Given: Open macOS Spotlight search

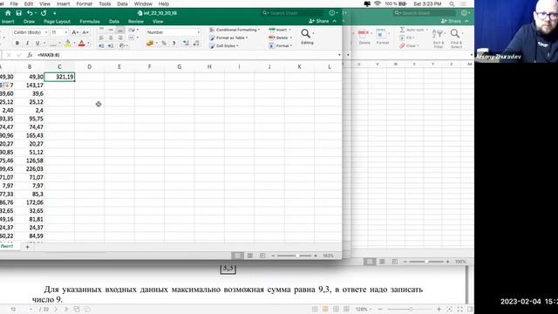Looking at the screenshot, I should click(452, 3).
